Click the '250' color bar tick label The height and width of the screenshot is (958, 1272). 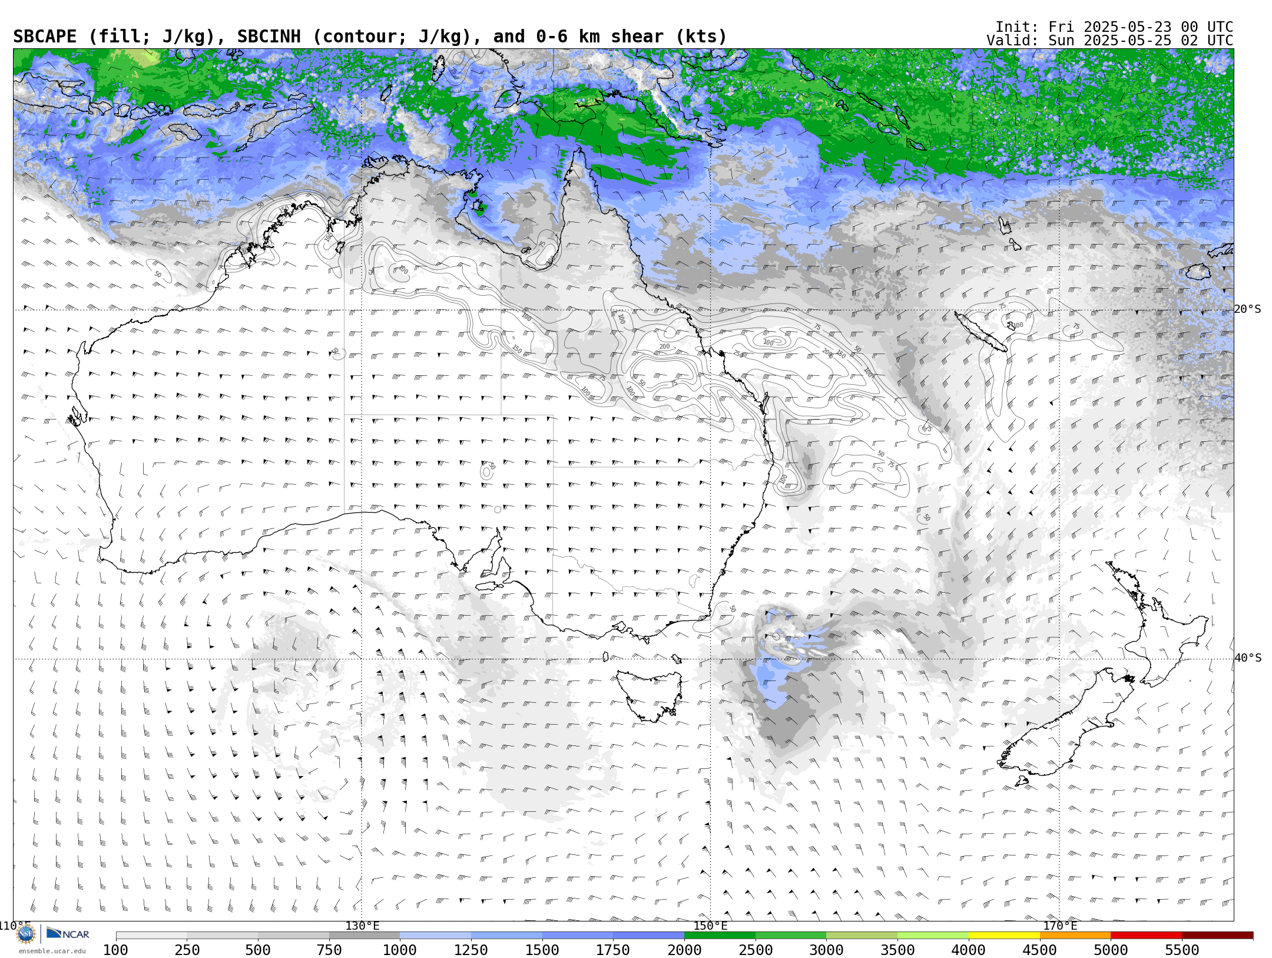click(x=187, y=950)
